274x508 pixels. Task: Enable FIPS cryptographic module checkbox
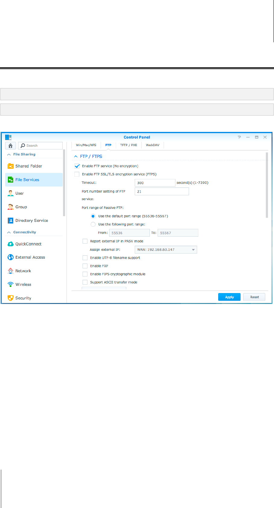pyautogui.click(x=85, y=274)
